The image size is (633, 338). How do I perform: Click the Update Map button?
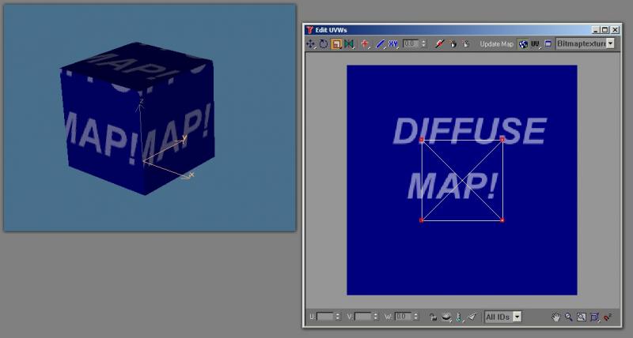pos(497,44)
